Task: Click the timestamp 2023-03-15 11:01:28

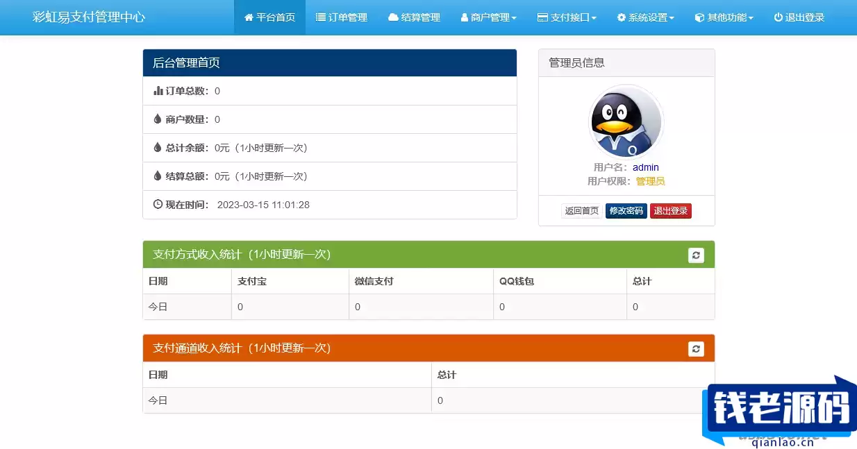Action: point(263,205)
